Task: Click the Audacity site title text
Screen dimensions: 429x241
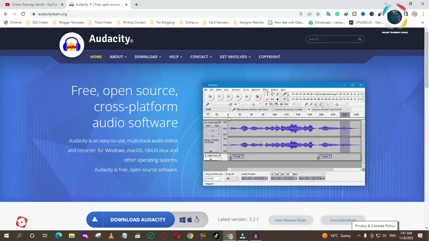Action: [111, 39]
